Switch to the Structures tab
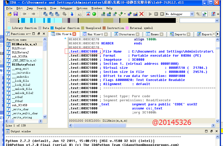Image resolution: width=223 pixels, height=146 pixels. 127,34
